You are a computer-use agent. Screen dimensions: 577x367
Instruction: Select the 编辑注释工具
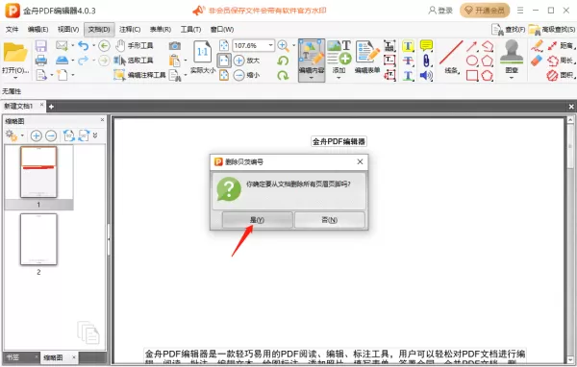[139, 75]
